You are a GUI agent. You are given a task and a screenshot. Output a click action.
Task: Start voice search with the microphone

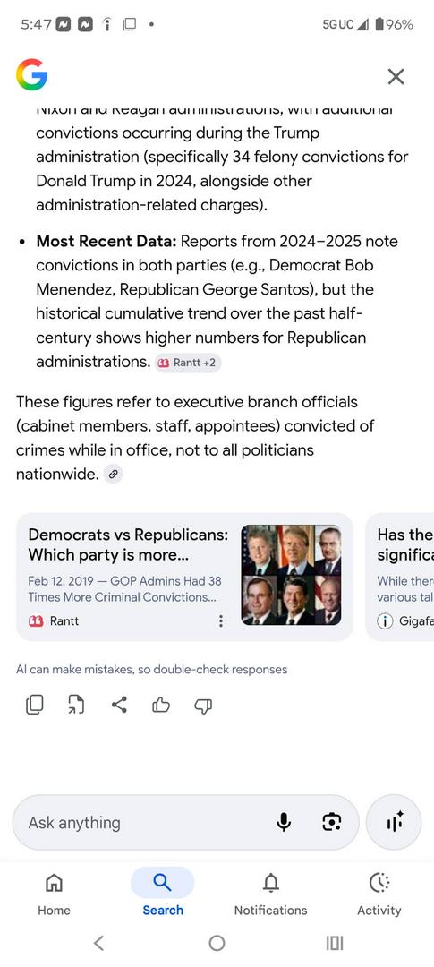click(284, 822)
